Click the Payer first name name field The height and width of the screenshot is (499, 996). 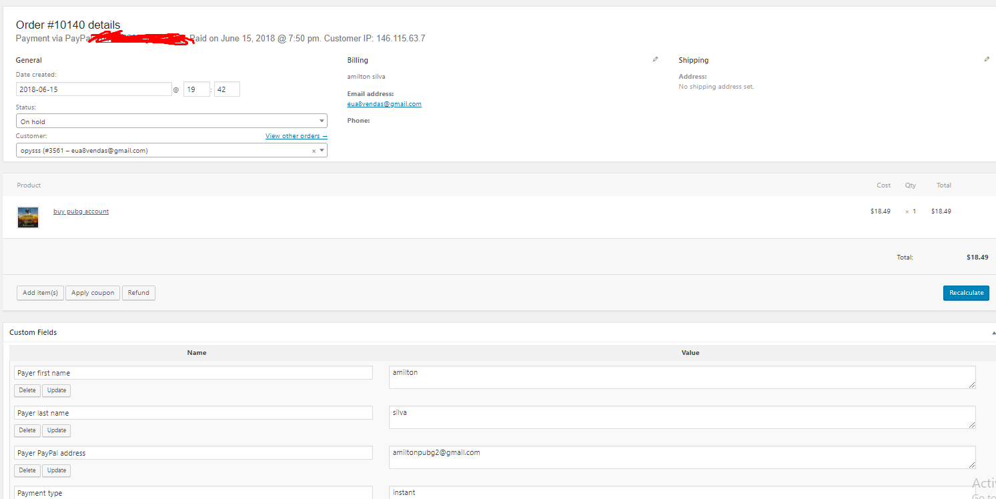coord(193,373)
